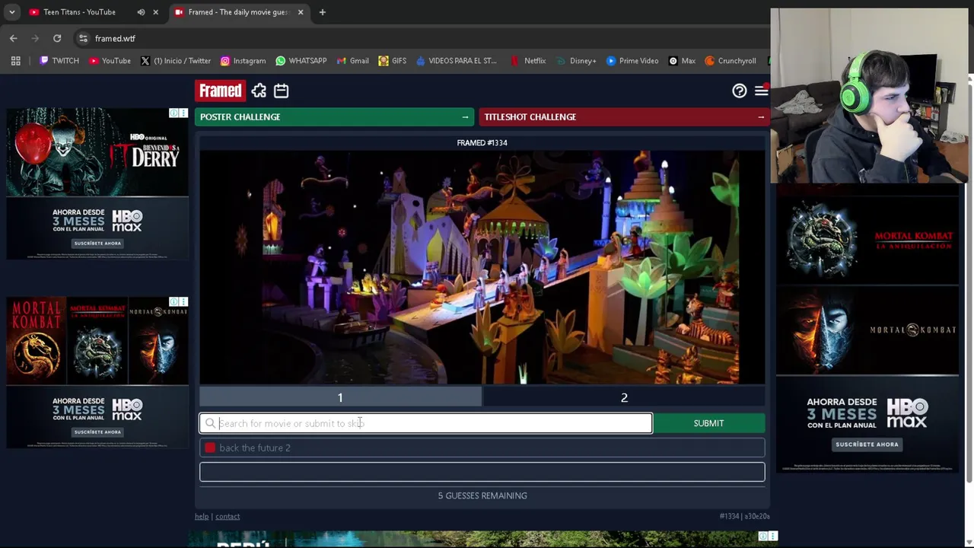Open the Netflix bookmark

pyautogui.click(x=527, y=61)
